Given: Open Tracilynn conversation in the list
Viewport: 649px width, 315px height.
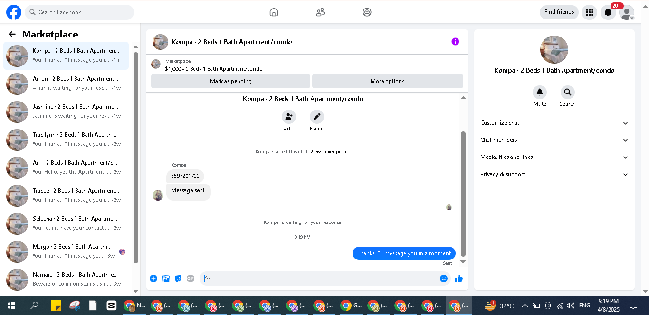Looking at the screenshot, I should point(66,139).
